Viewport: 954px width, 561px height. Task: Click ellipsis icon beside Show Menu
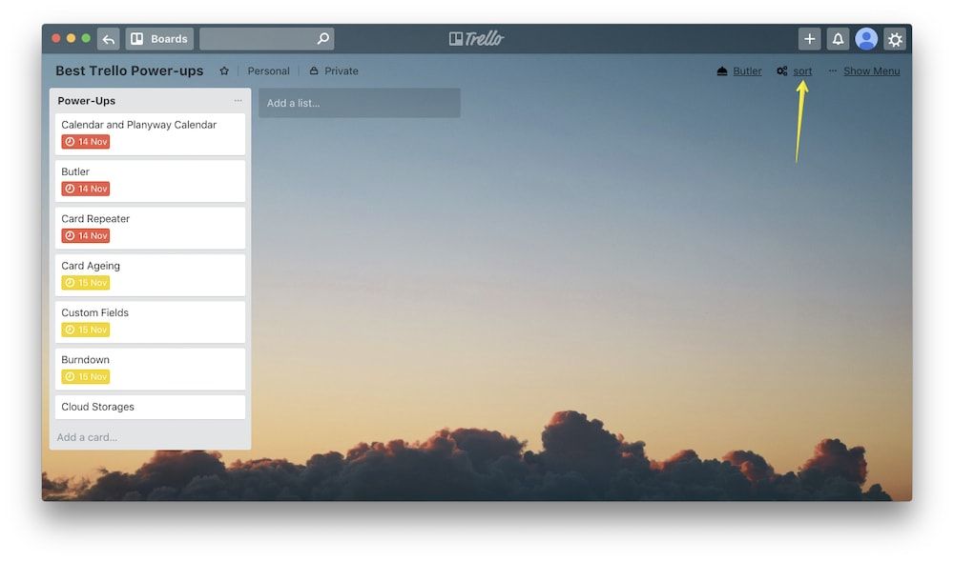(832, 71)
